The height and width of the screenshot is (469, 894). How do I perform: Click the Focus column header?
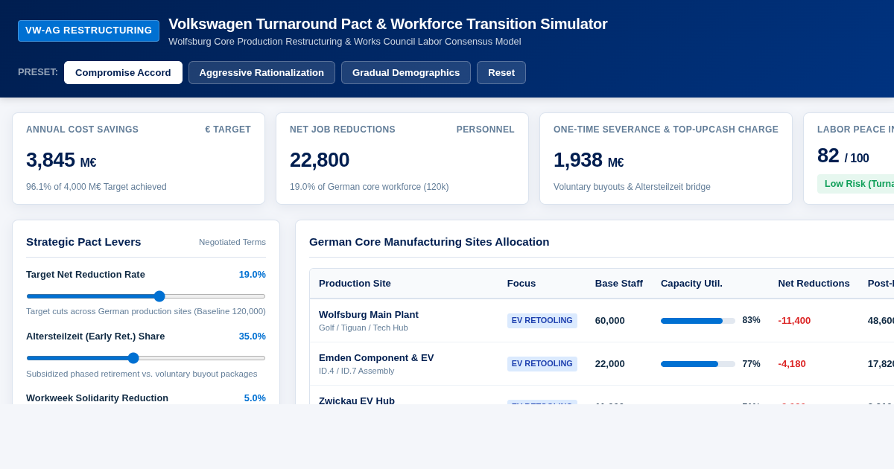521,284
